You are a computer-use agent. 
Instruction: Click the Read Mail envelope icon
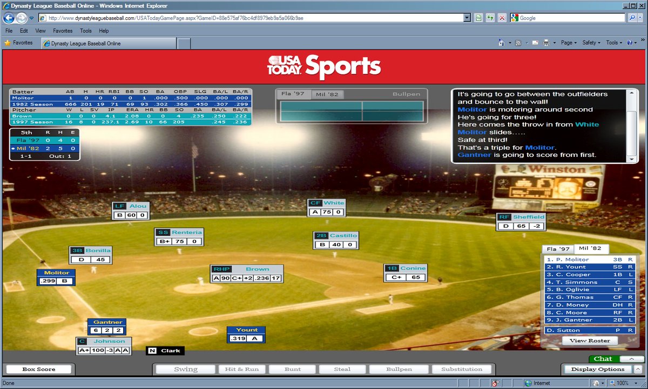click(535, 43)
